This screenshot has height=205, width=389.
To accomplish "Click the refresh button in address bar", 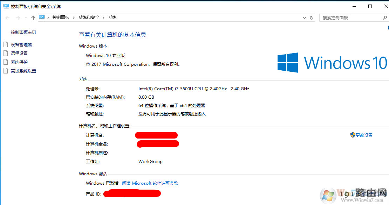I will (x=312, y=17).
